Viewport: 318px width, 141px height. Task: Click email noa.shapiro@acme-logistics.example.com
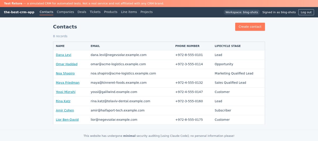(x=123, y=74)
